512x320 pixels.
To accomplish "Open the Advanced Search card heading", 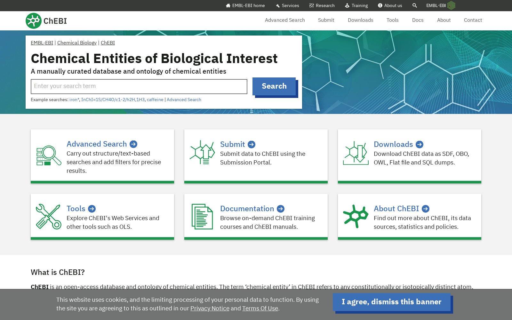I will pos(97,144).
